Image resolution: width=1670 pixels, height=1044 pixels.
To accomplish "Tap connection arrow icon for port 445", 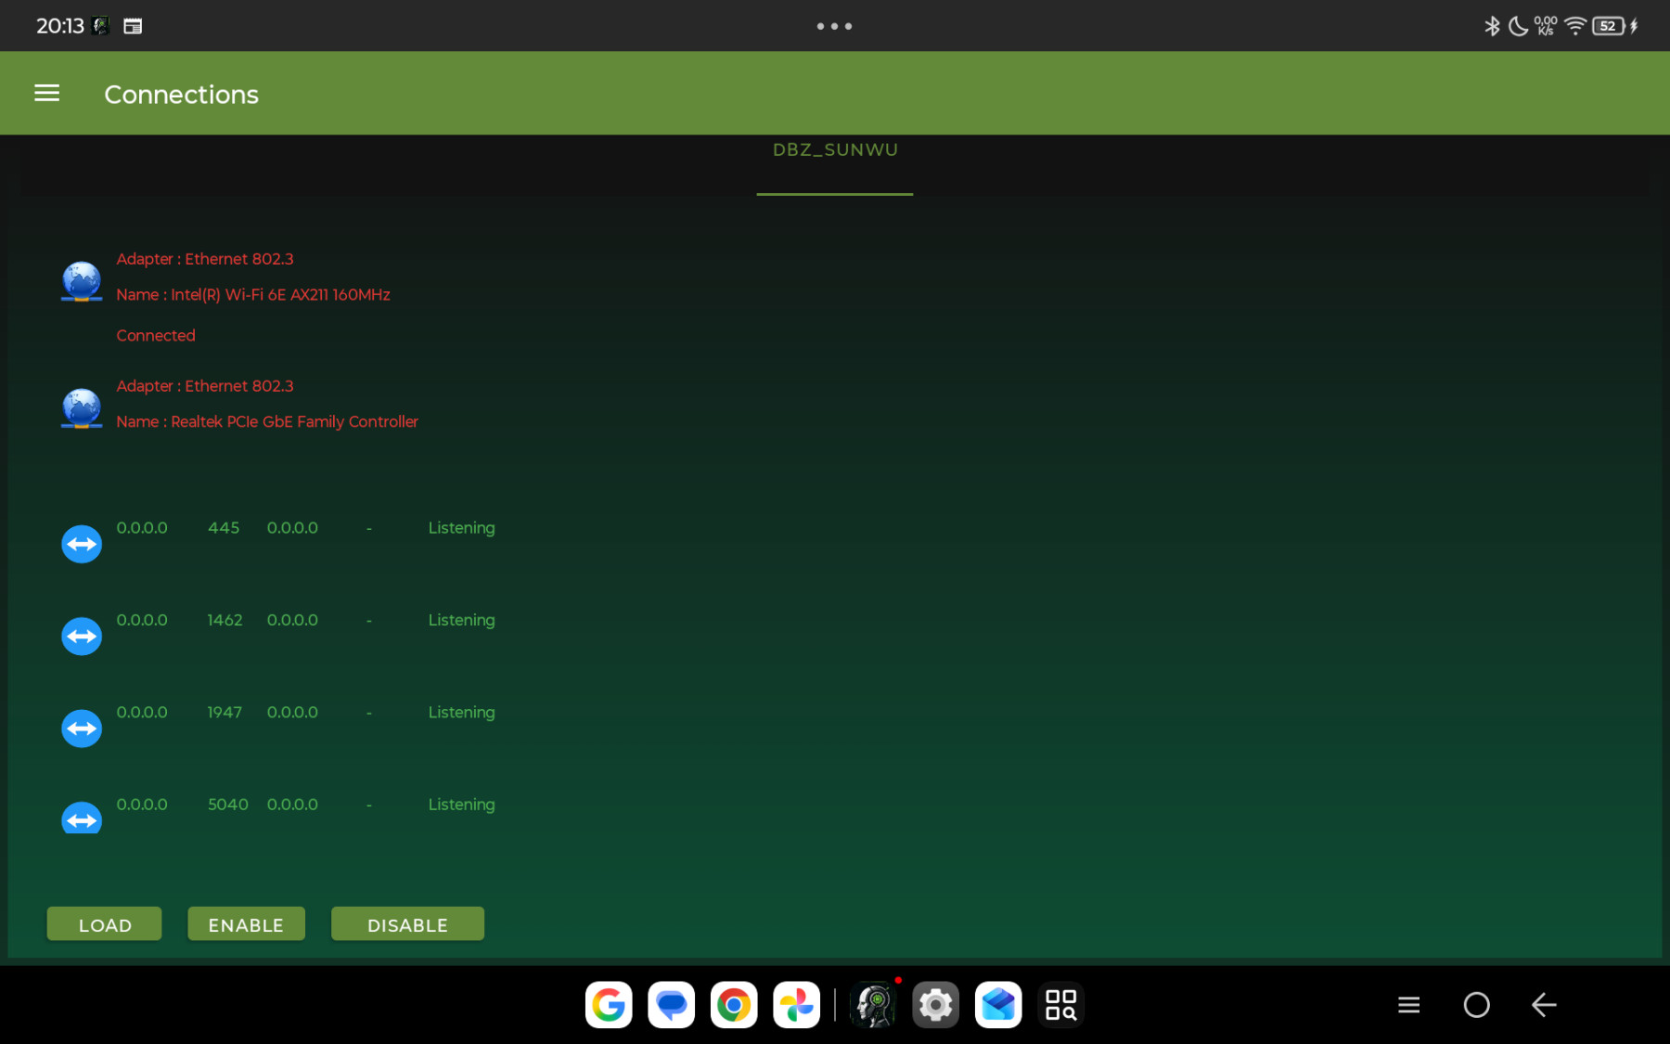I will 82,544.
